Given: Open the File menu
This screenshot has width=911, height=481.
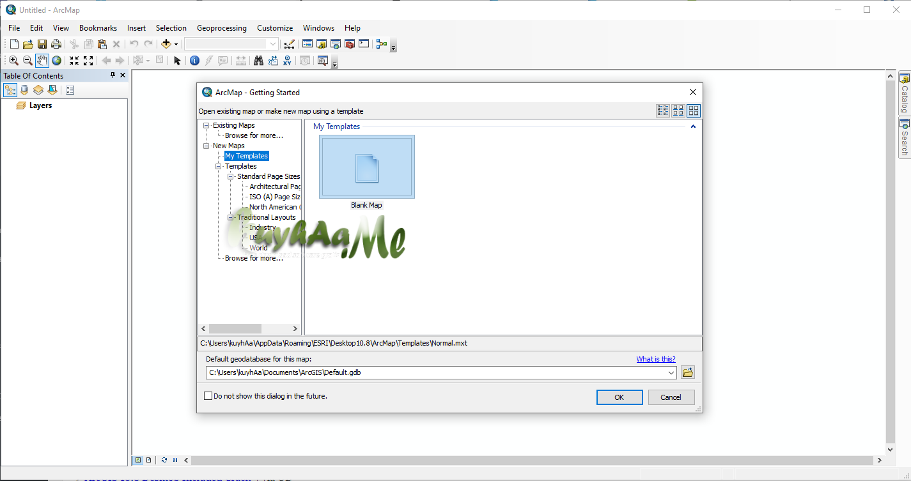Looking at the screenshot, I should [14, 28].
